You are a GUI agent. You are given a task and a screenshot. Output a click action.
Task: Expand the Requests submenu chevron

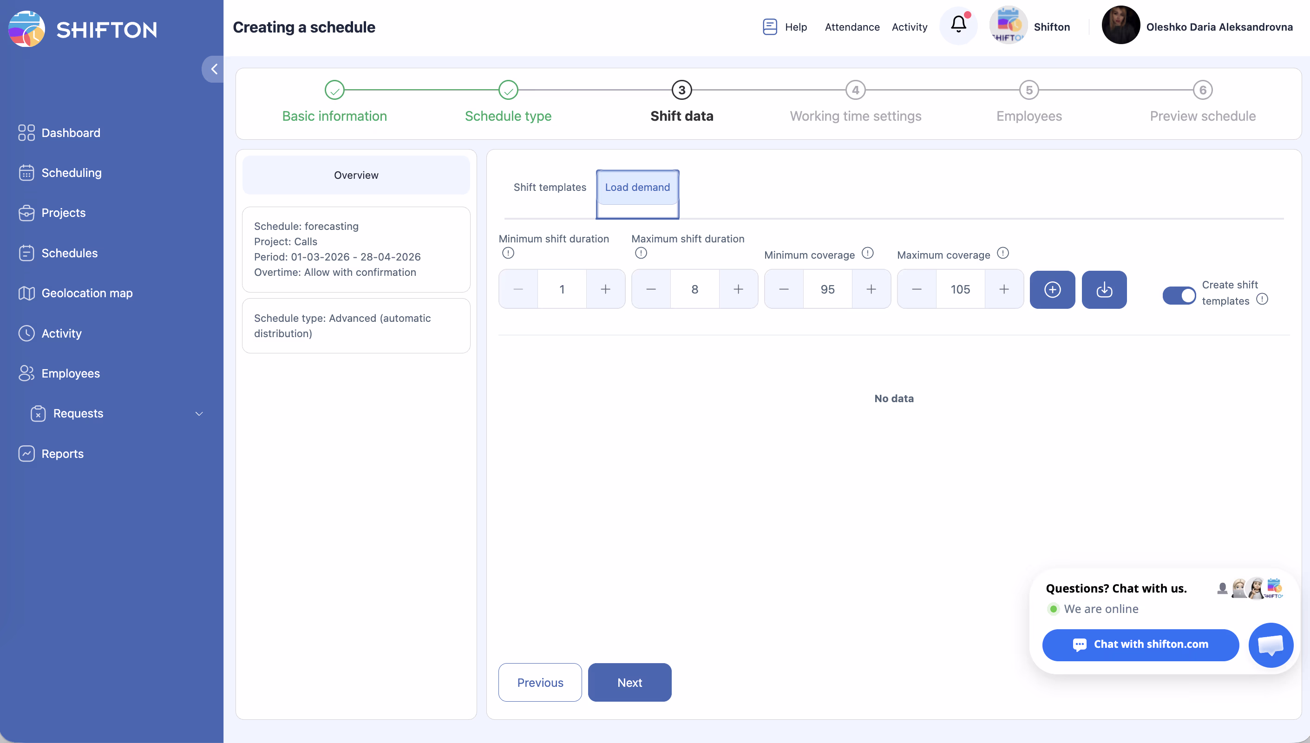point(199,413)
